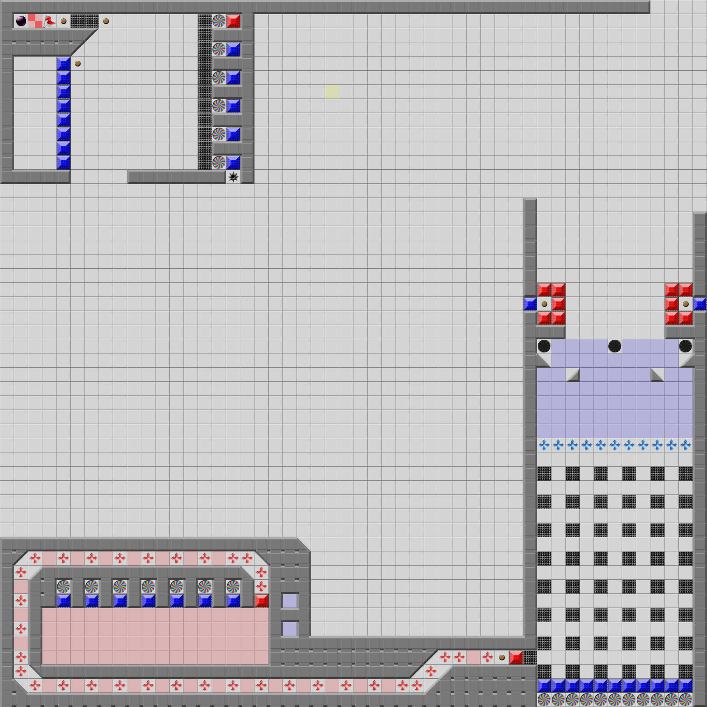
Task: Click the top-left black vortex in the lavender area
Action: pyautogui.click(x=544, y=346)
